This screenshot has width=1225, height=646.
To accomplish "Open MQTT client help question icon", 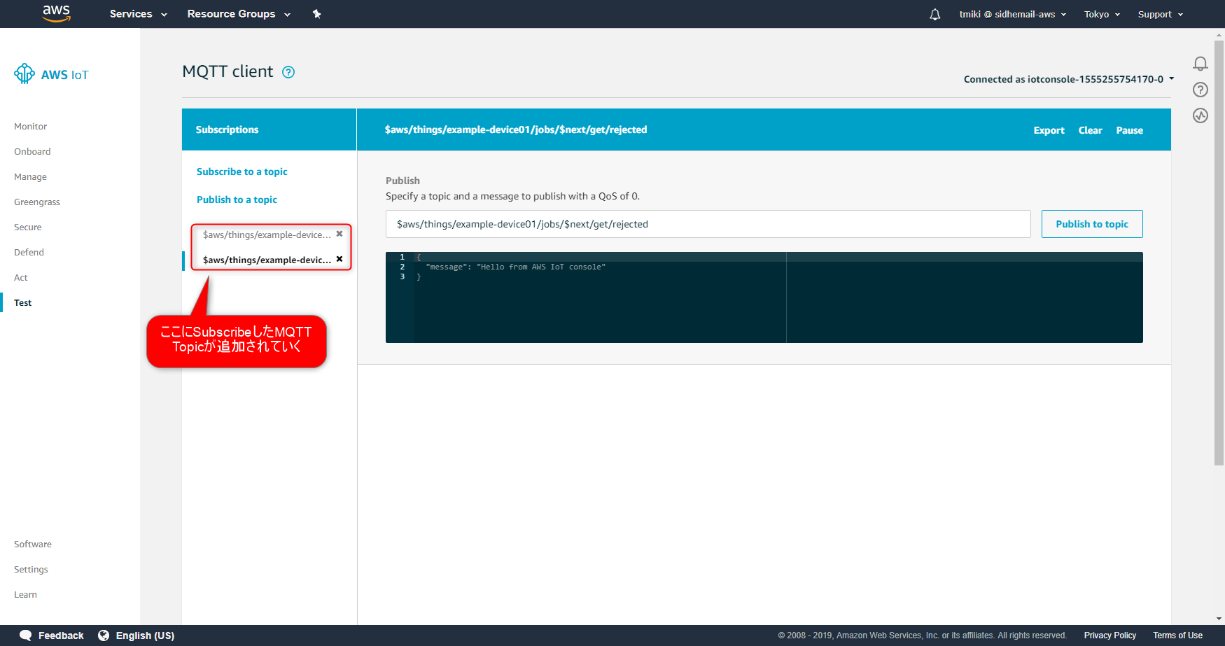I will 288,72.
